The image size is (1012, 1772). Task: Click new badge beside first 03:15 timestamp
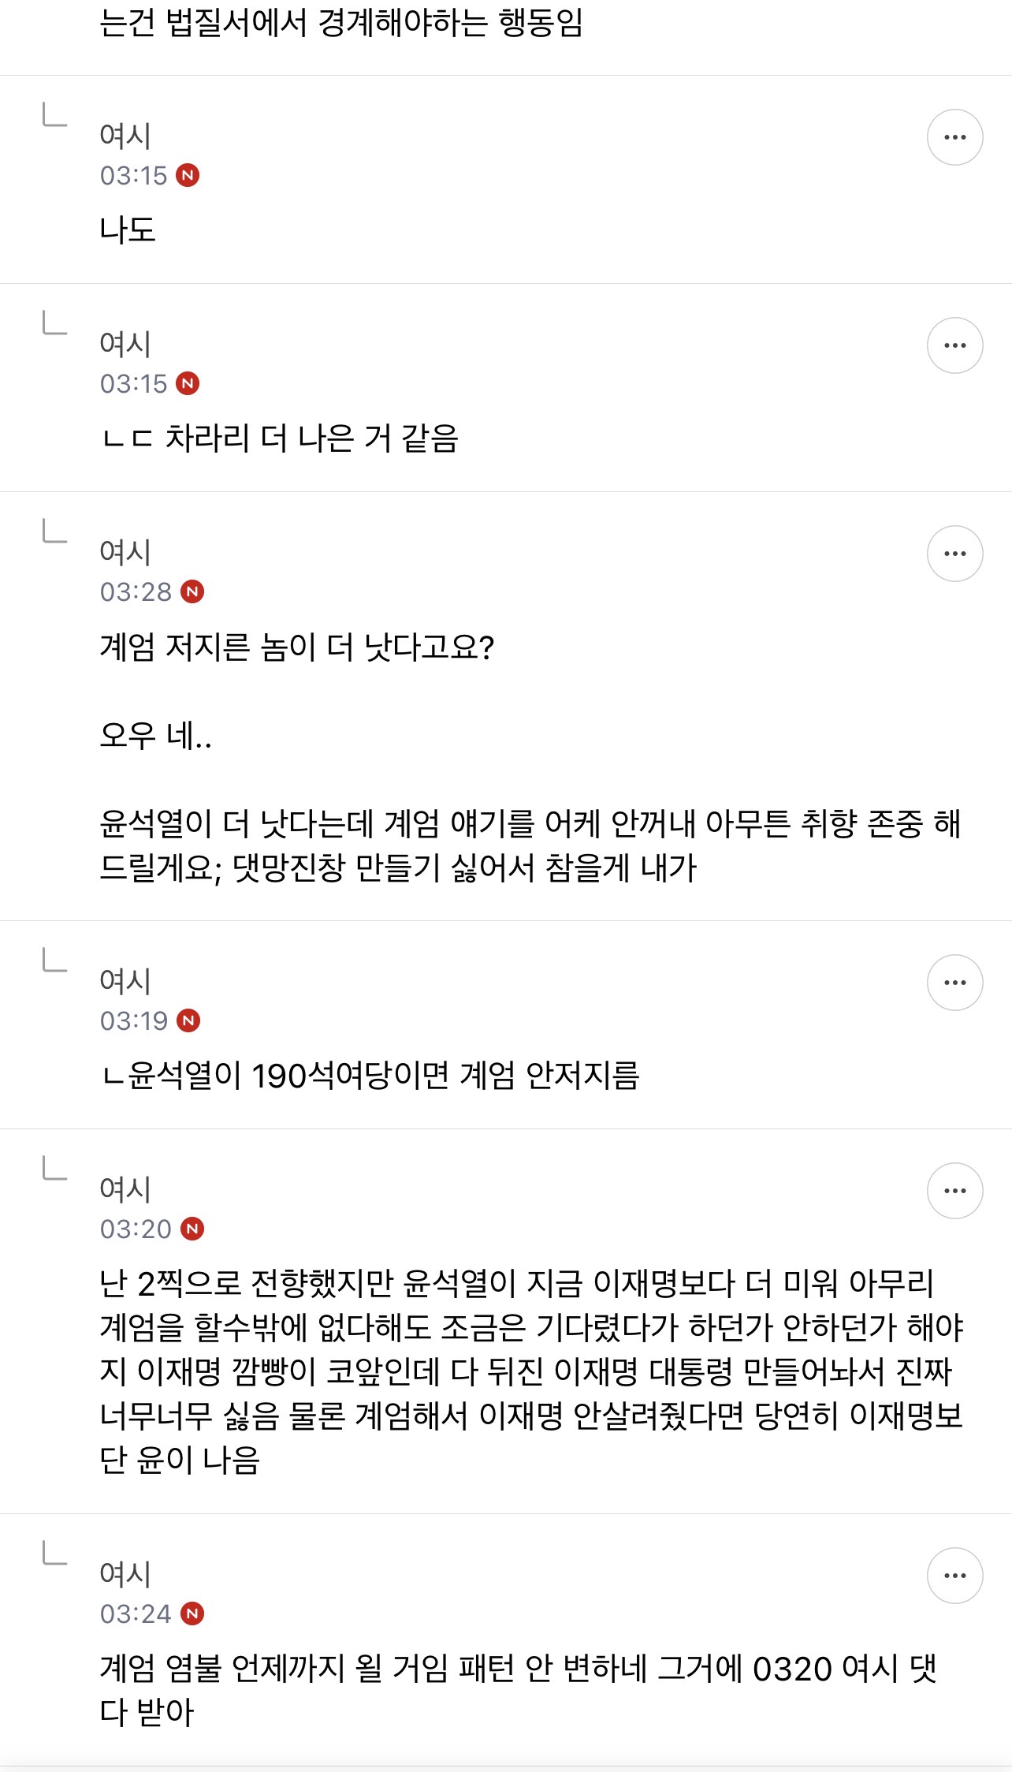[188, 175]
